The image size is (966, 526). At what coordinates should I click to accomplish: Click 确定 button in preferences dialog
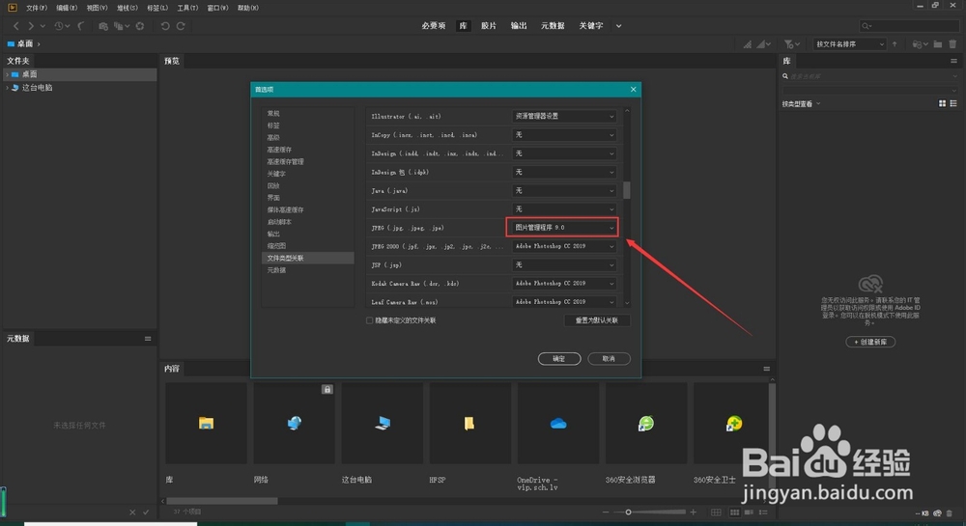click(x=559, y=359)
